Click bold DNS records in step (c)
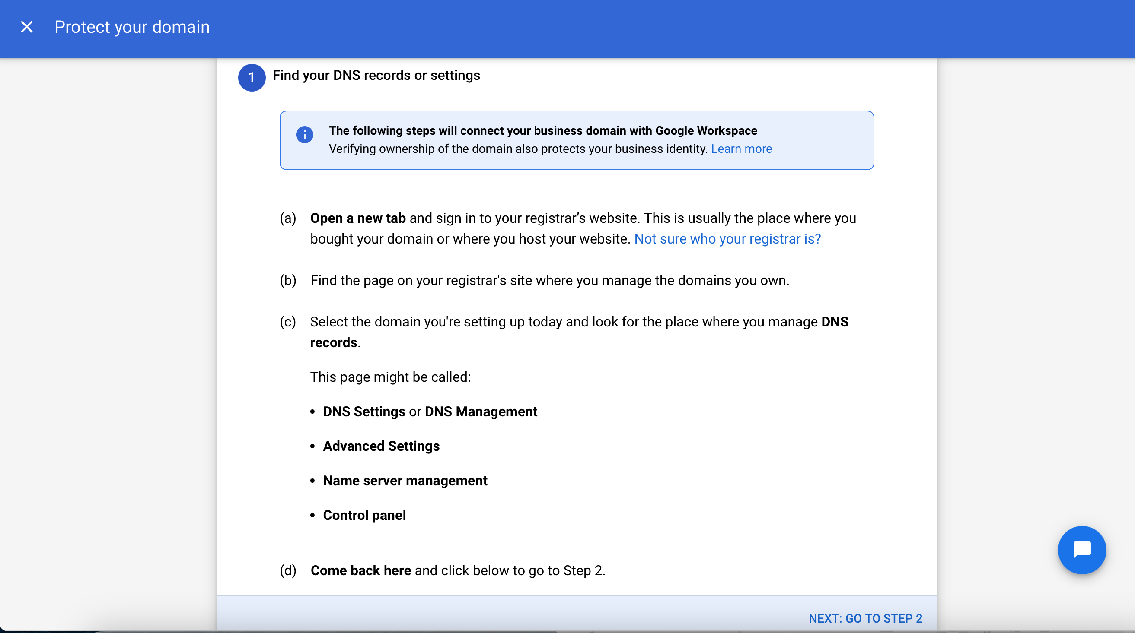Viewport: 1135px width, 633px height. point(580,332)
